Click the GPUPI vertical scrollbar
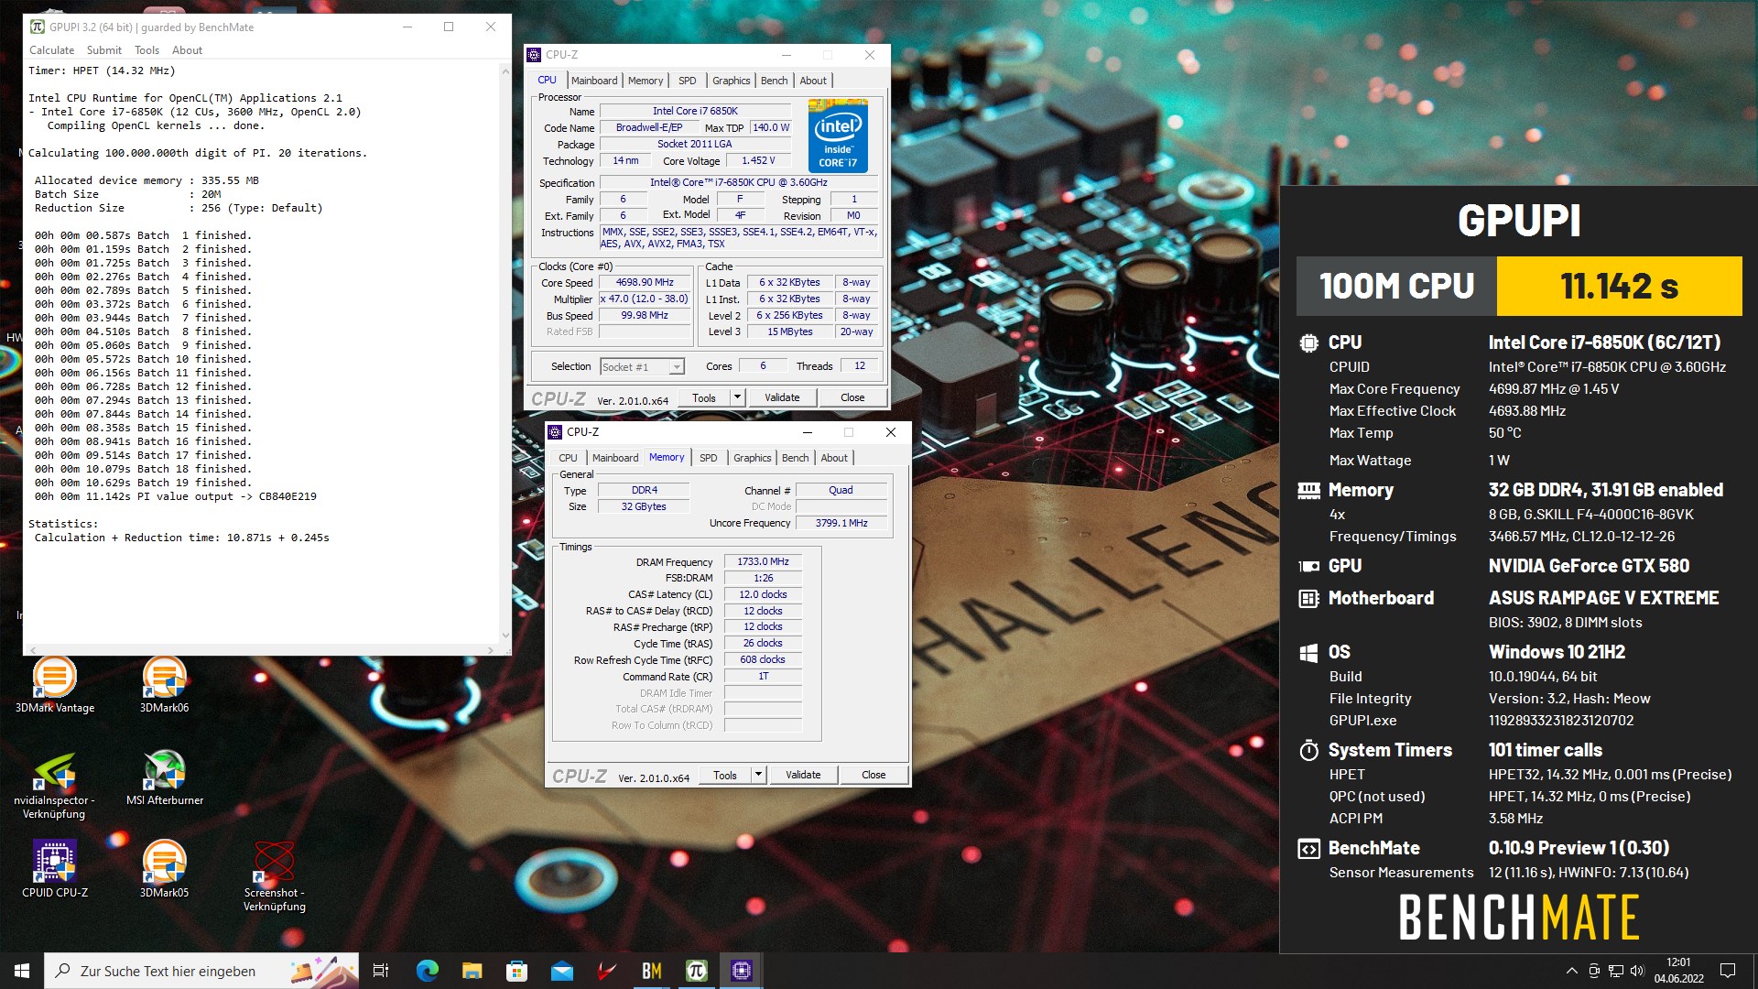1758x989 pixels. (505, 353)
